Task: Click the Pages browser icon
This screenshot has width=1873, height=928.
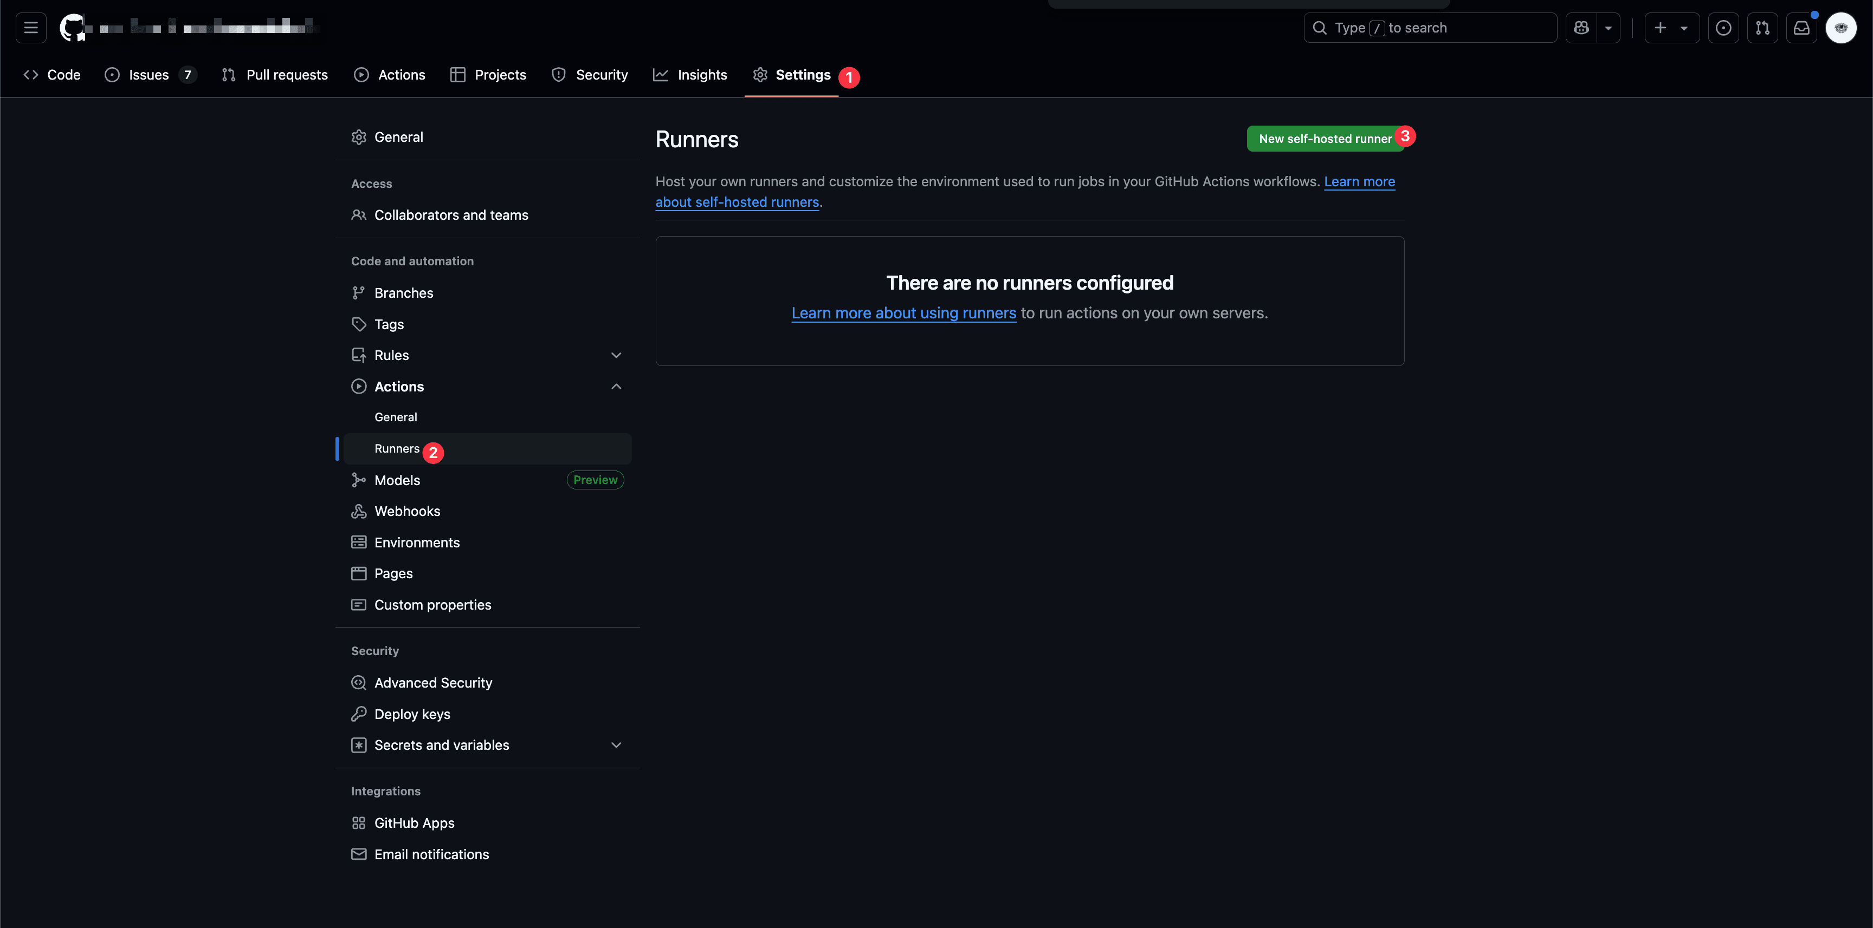Action: pos(358,574)
